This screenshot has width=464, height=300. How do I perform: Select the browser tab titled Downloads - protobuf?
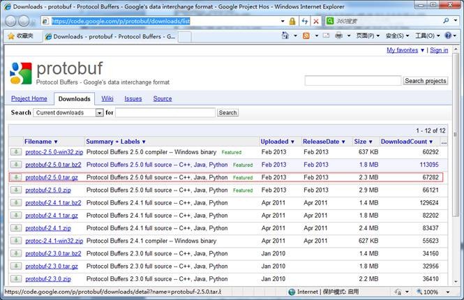click(x=110, y=37)
